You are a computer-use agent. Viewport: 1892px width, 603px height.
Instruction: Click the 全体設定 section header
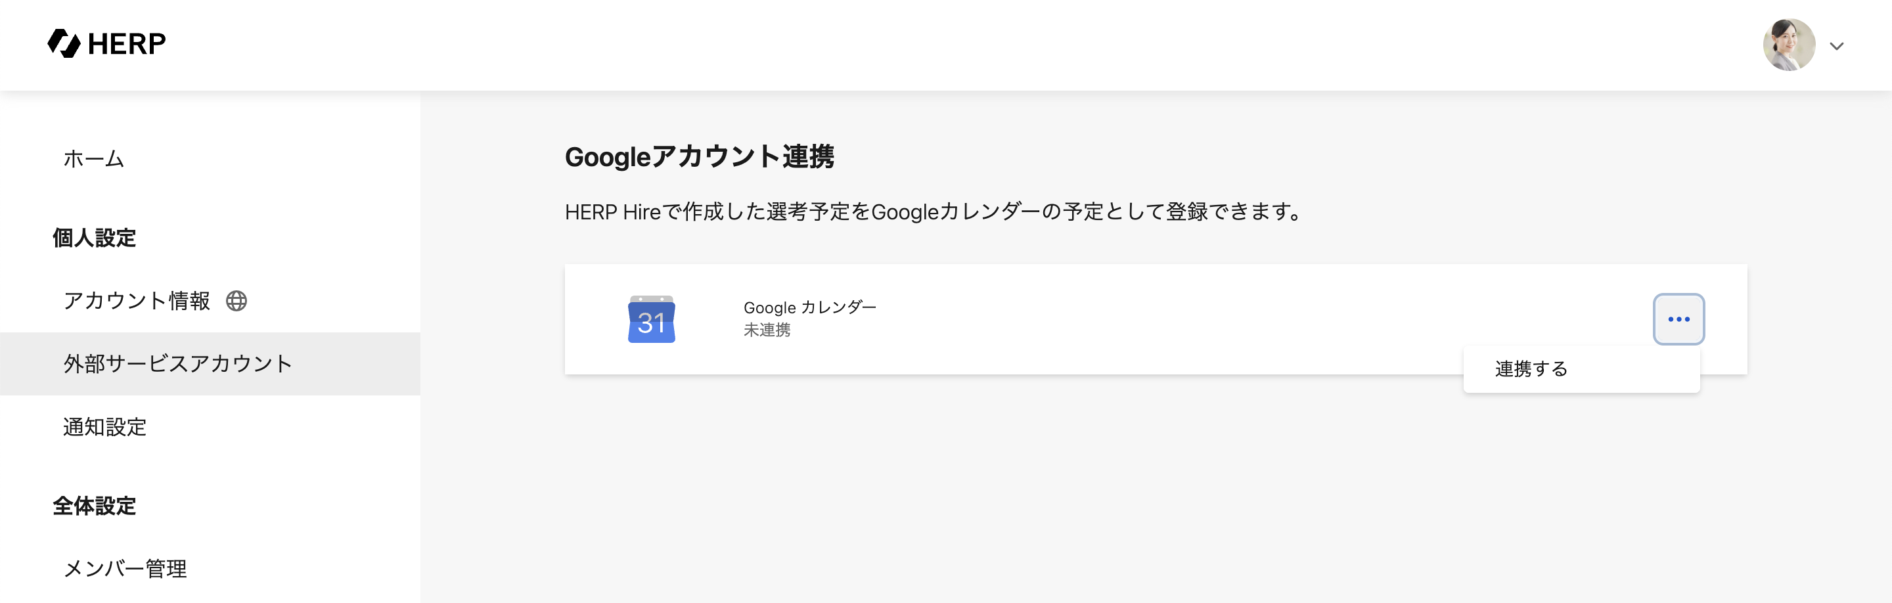coord(94,505)
